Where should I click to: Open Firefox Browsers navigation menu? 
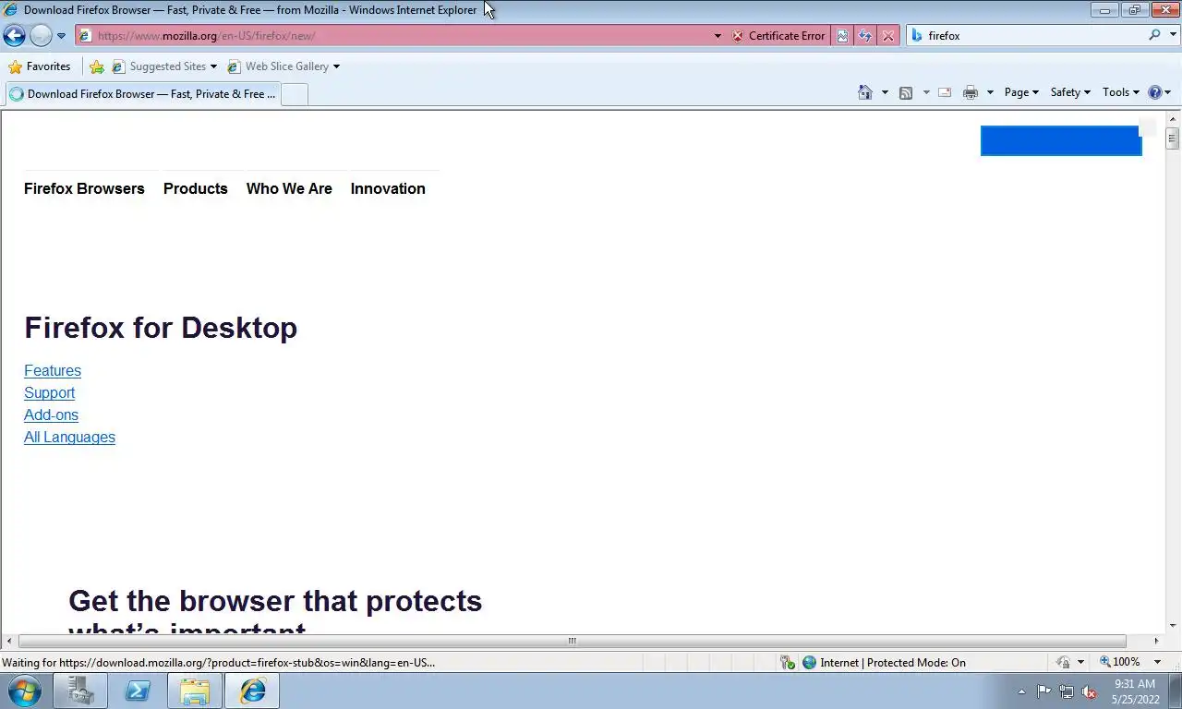[84, 188]
